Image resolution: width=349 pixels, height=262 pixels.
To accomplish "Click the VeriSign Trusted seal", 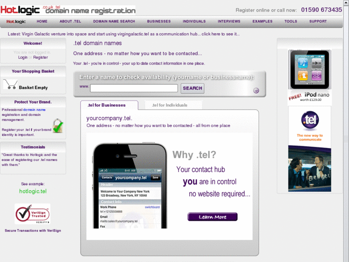I will pos(33,214).
